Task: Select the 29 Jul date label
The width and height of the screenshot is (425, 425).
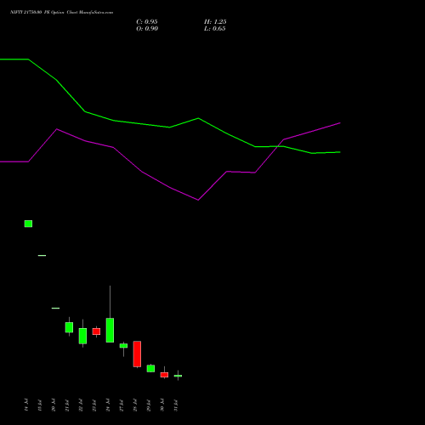Action: [x=149, y=405]
